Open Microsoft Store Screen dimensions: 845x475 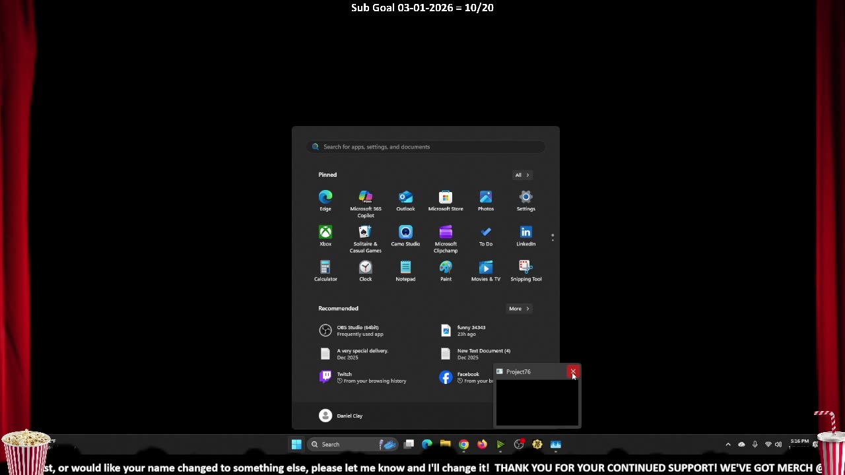[x=446, y=201]
